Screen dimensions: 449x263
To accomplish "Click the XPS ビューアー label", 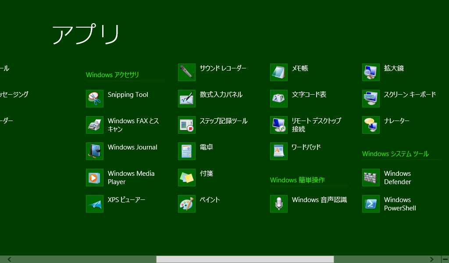I will (x=126, y=200).
